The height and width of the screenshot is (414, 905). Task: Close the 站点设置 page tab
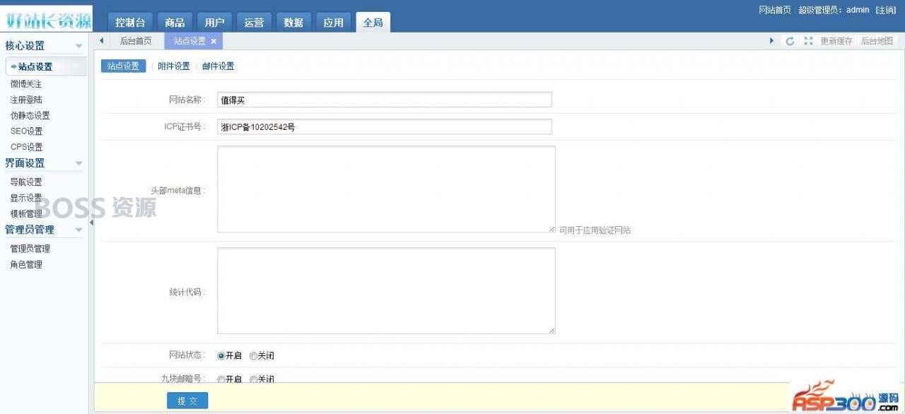coord(214,42)
